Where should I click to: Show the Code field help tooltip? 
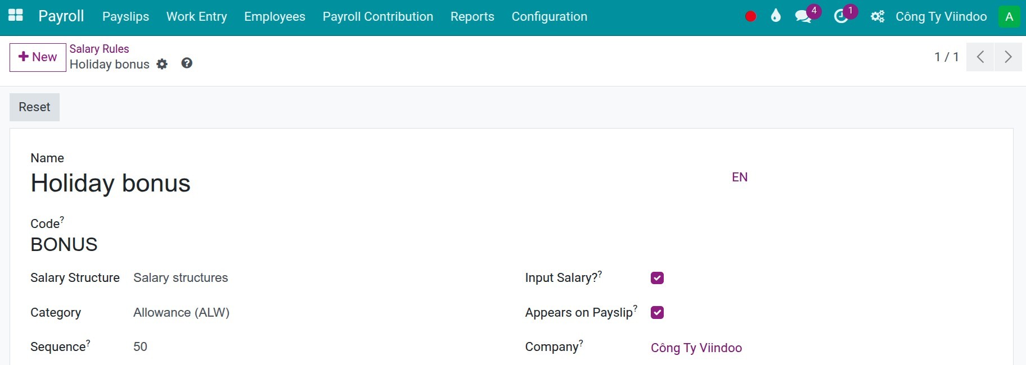(x=62, y=219)
